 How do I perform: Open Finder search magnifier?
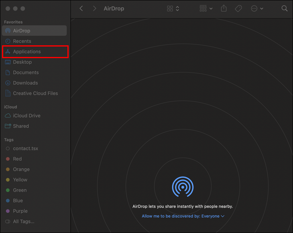pyautogui.click(x=285, y=8)
